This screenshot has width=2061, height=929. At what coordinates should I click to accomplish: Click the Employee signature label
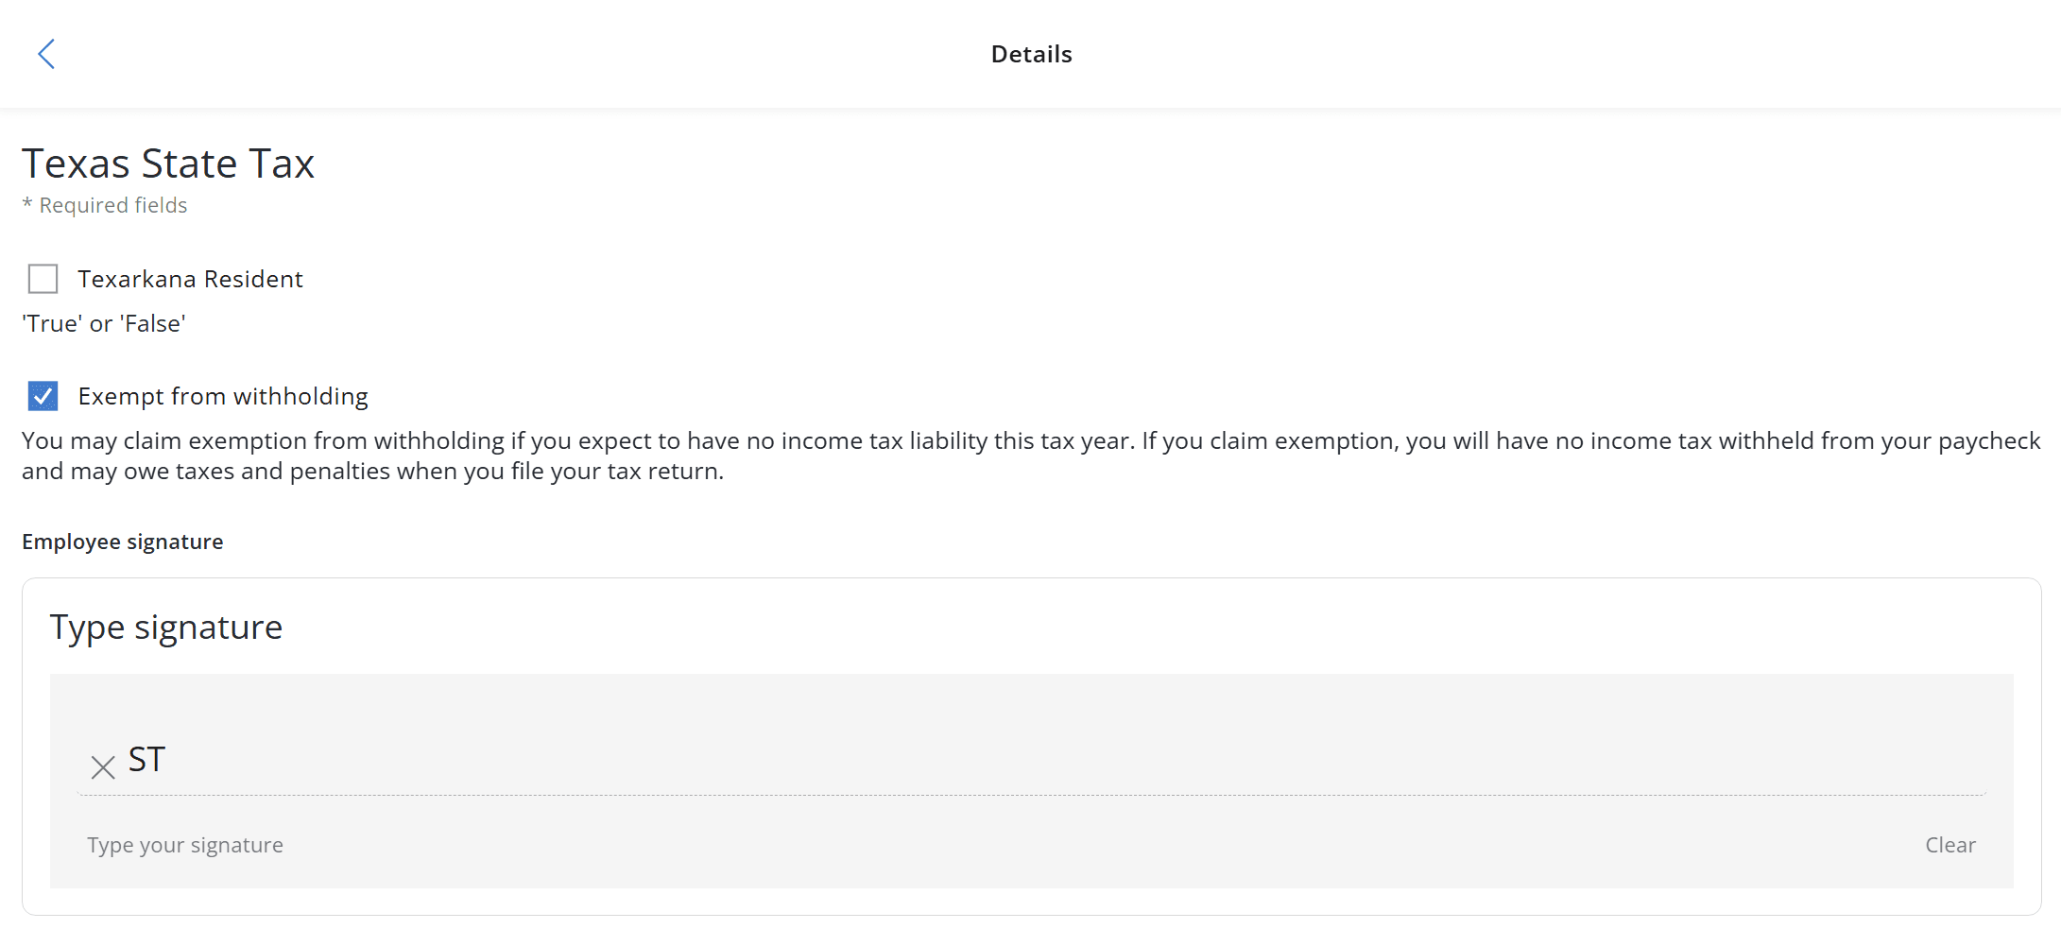[x=123, y=542]
